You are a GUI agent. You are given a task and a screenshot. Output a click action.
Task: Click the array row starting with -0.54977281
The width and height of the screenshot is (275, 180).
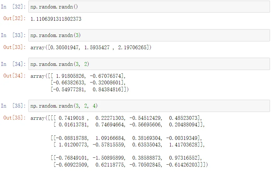point(89,90)
